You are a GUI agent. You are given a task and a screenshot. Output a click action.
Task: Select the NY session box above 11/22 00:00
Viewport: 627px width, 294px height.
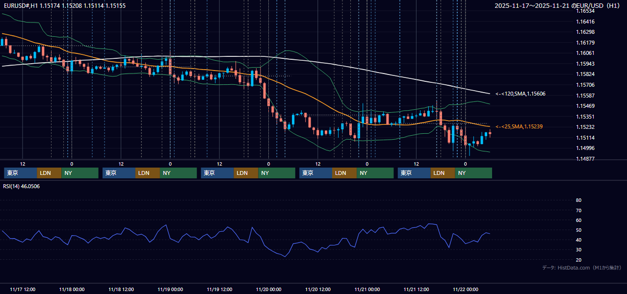click(473, 173)
